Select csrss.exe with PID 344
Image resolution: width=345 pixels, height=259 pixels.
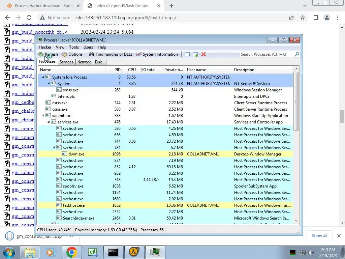[x=165, y=103]
